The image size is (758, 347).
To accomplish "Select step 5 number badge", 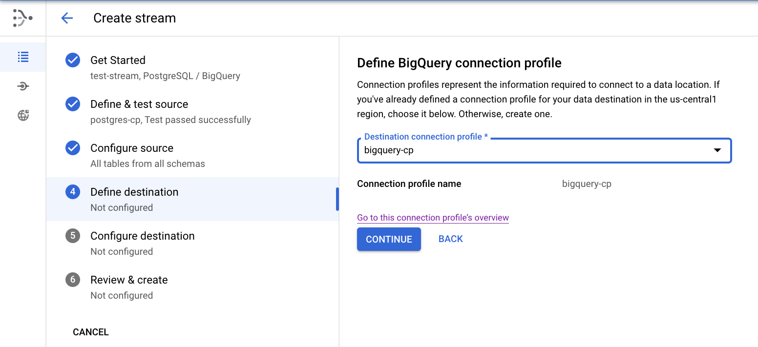I will coord(73,236).
